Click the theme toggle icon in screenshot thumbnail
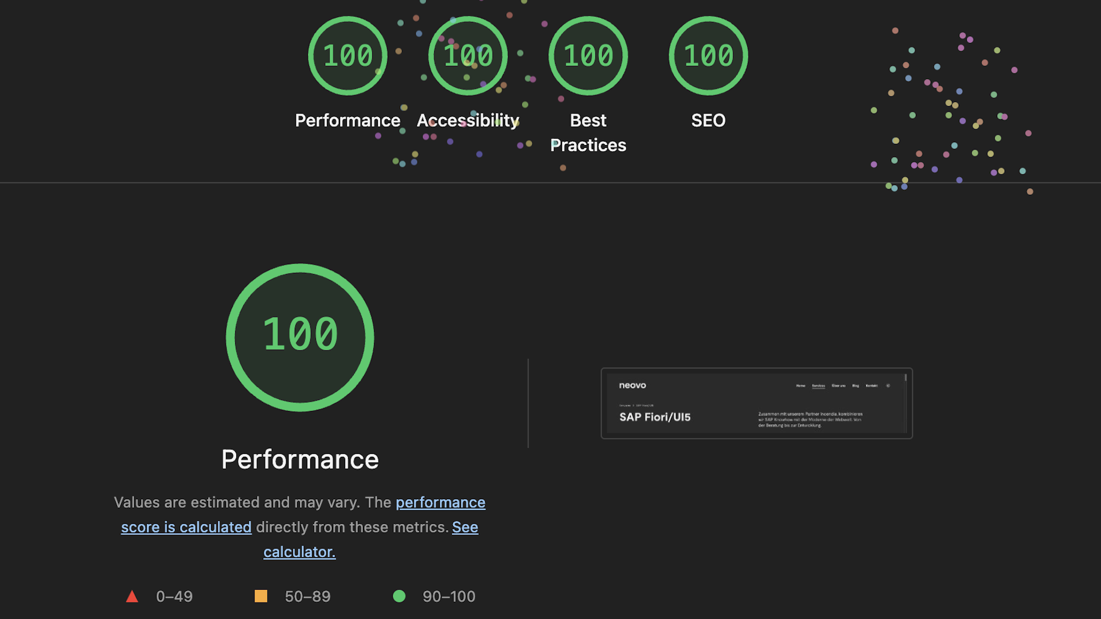Screen dimensions: 1101x619 888,386
